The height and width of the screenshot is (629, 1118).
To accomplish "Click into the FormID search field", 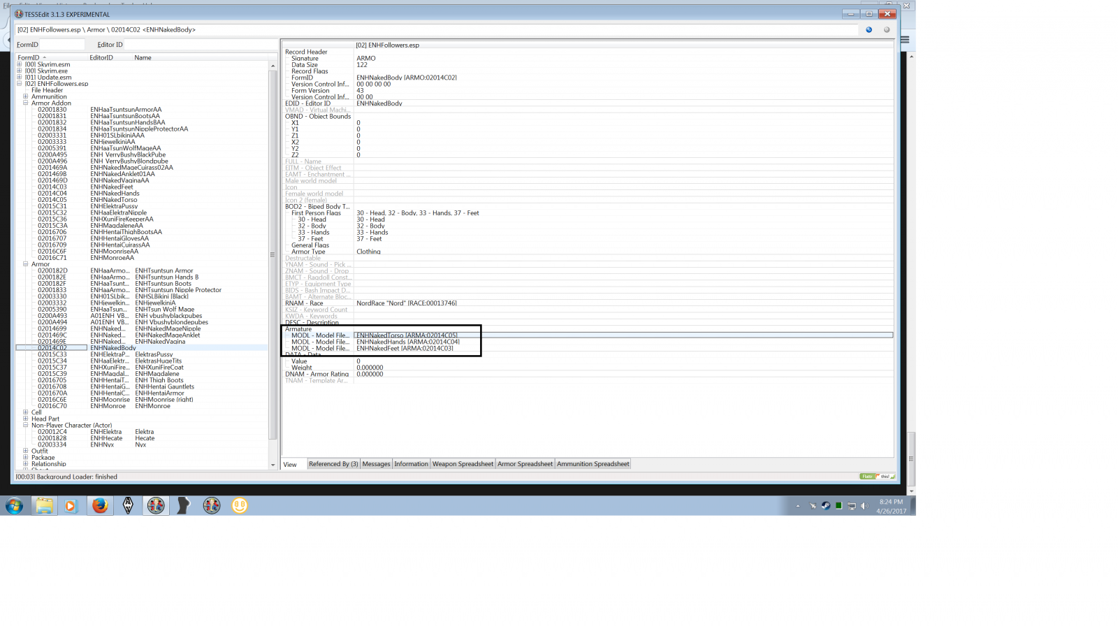I will (62, 44).
